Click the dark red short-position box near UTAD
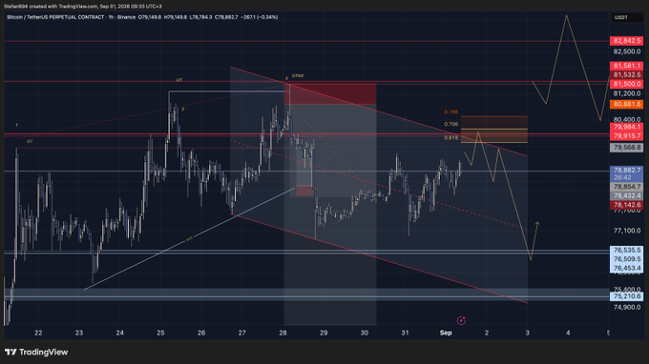The width and height of the screenshot is (649, 364). pyautogui.click(x=330, y=93)
